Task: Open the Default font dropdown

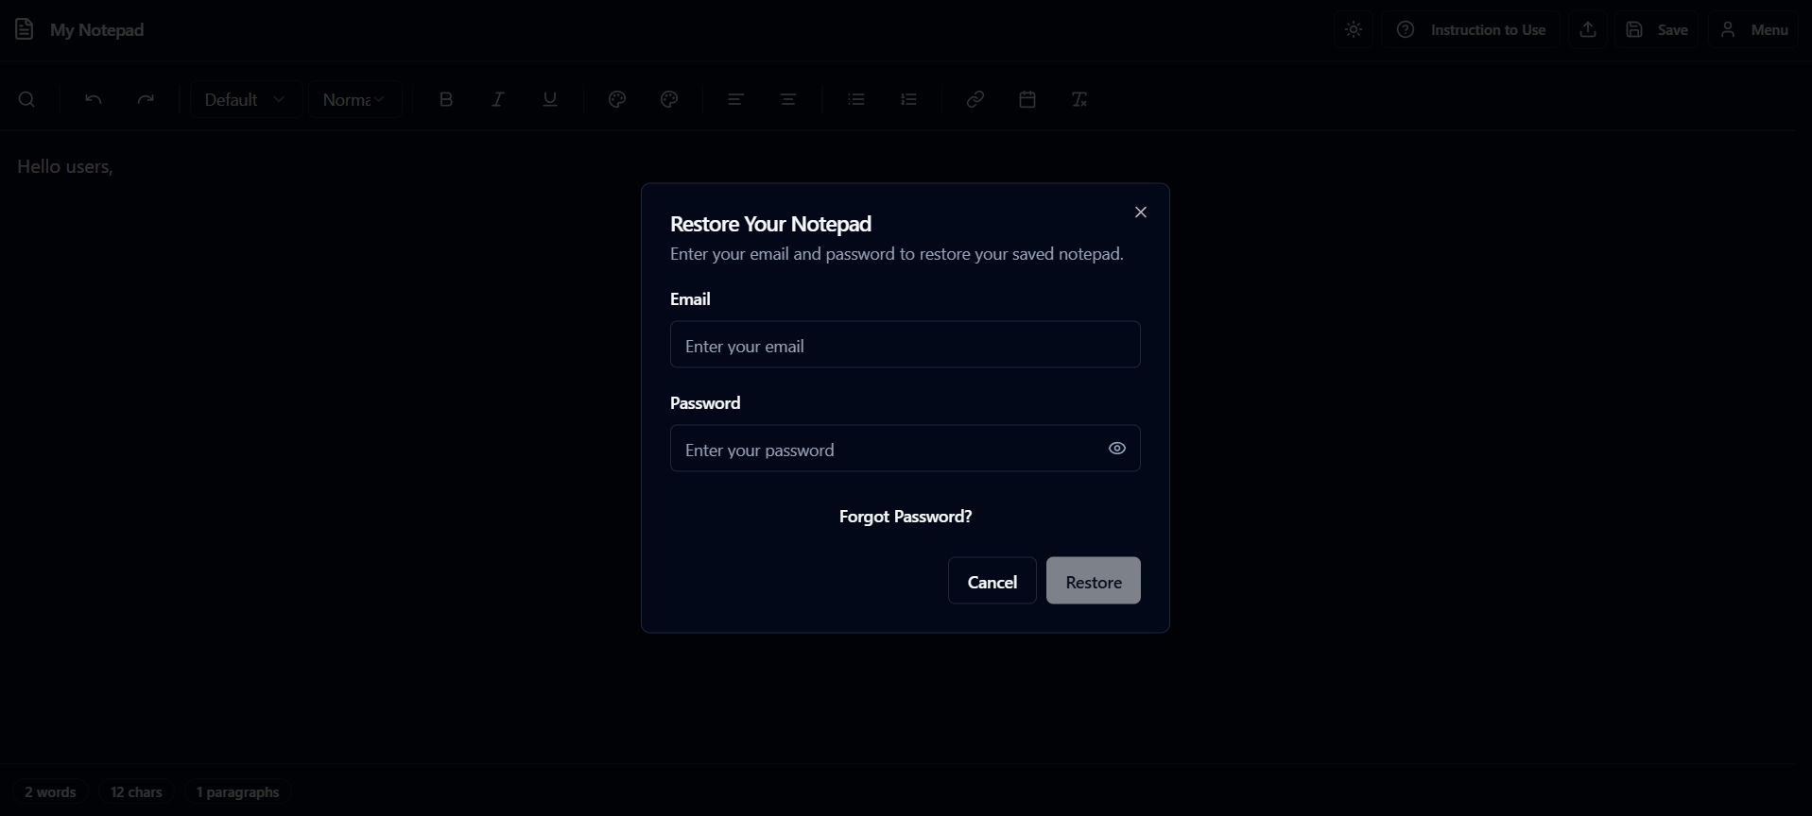Action: [x=246, y=99]
